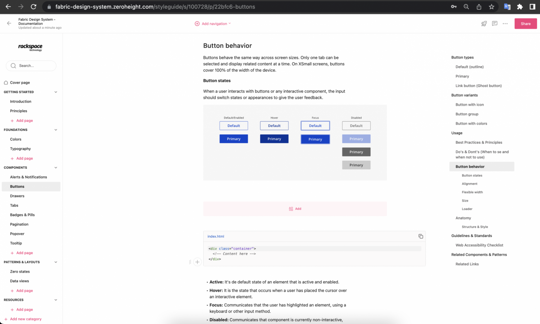Click the sidebar Search field

click(31, 65)
